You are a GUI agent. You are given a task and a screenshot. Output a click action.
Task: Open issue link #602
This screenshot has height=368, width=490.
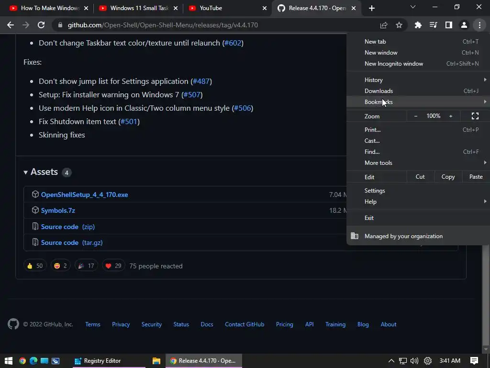pos(233,43)
